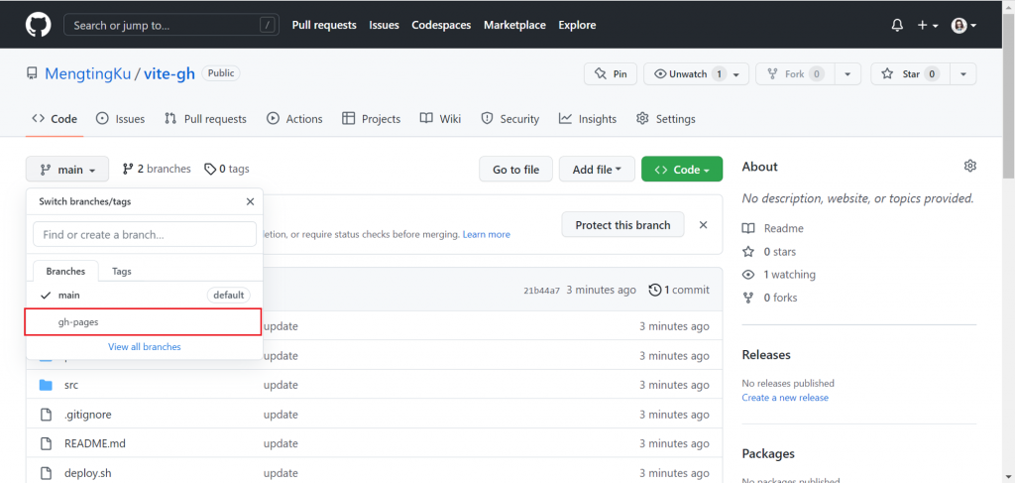The width and height of the screenshot is (1015, 483).
Task: Open the Releases heading link
Action: [x=766, y=355]
